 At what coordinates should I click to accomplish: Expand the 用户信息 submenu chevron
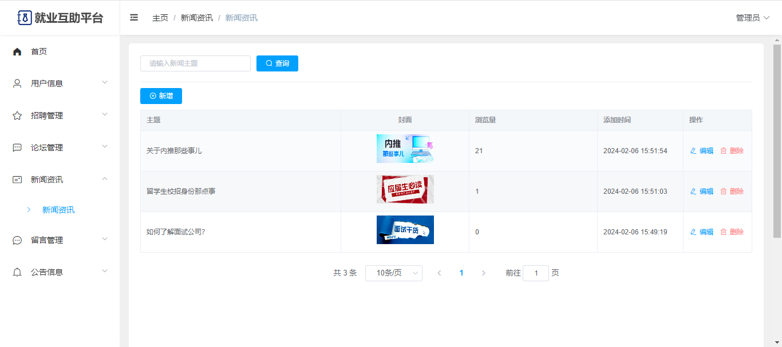pos(105,83)
